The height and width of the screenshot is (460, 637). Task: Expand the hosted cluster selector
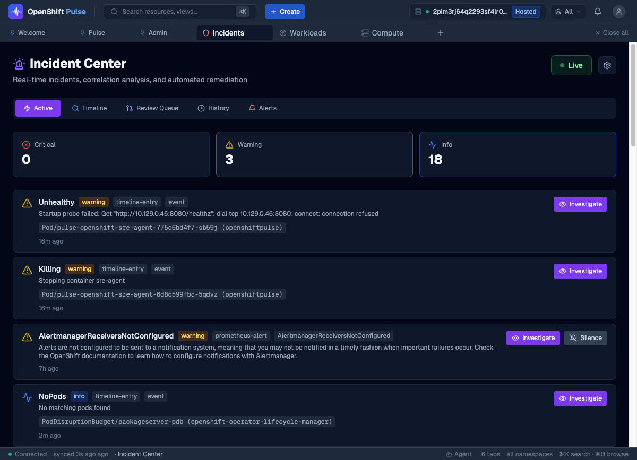point(477,12)
